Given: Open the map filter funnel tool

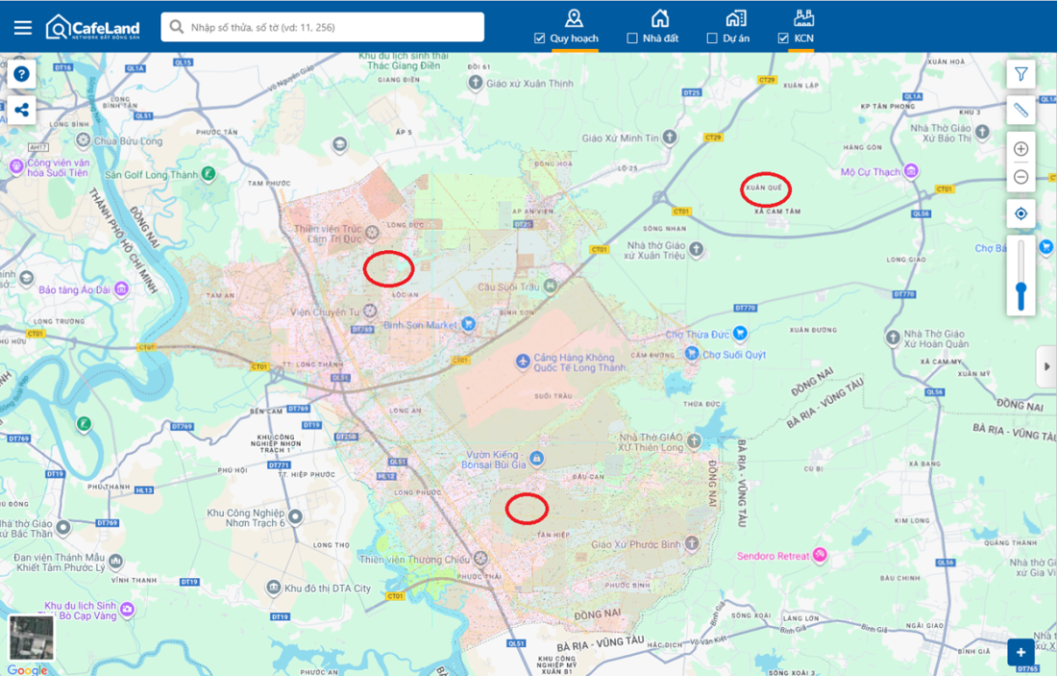Looking at the screenshot, I should [1020, 74].
